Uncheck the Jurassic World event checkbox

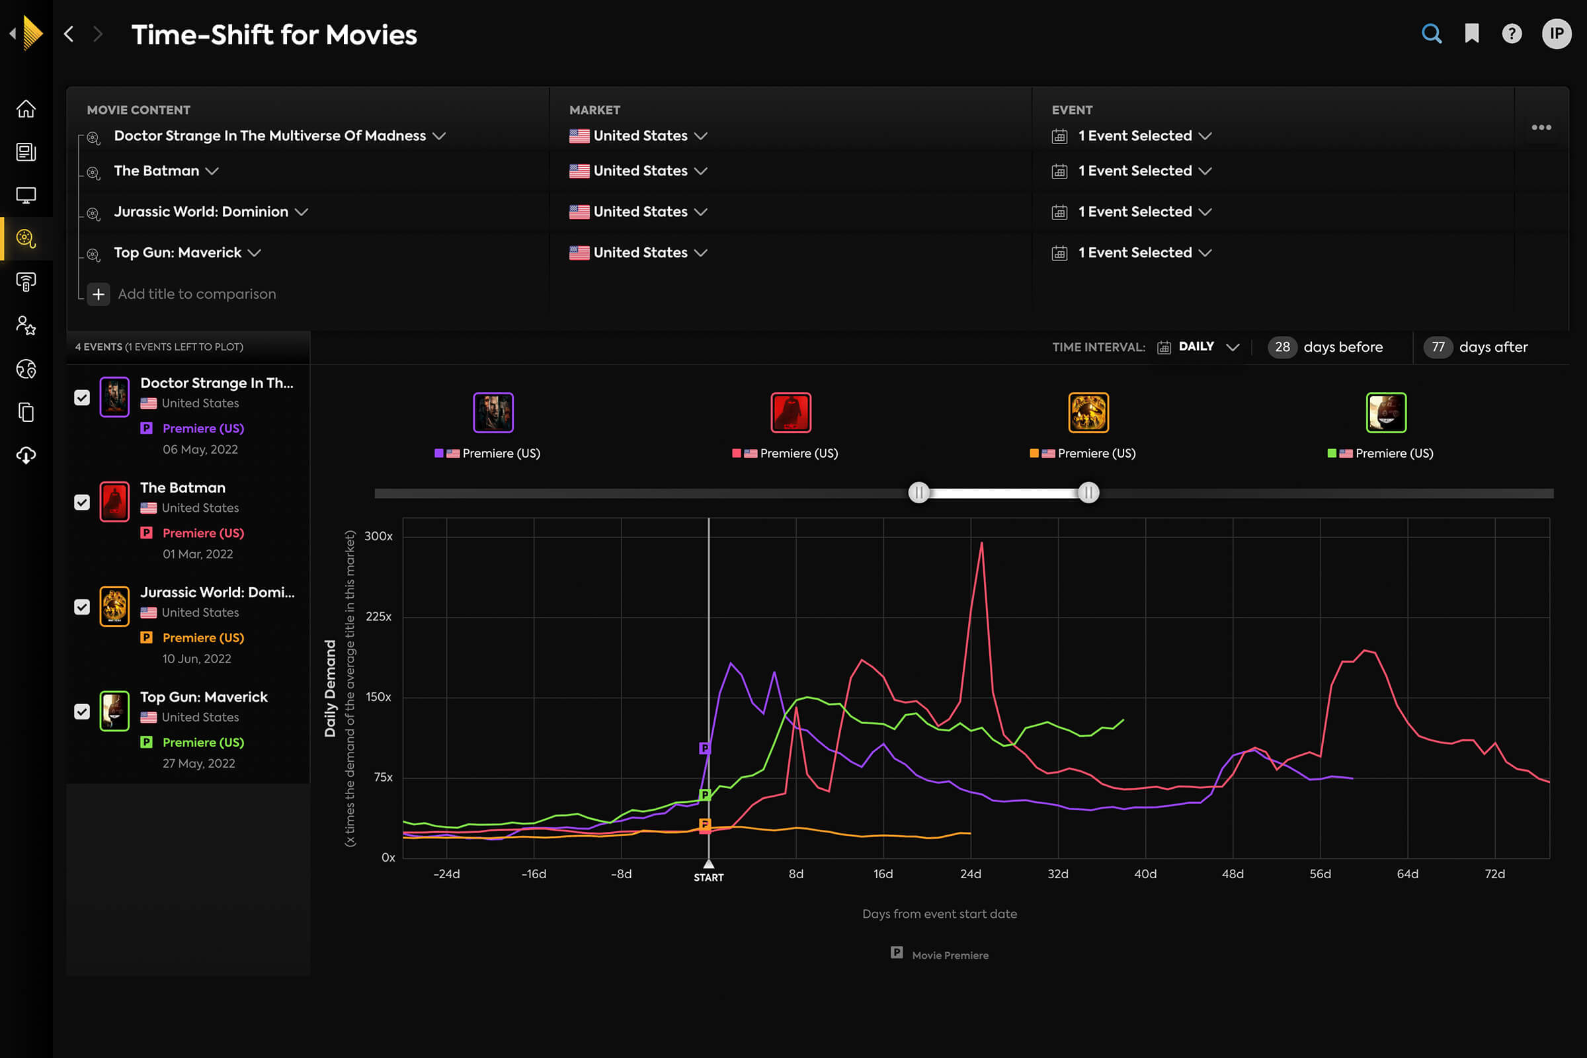click(x=81, y=606)
